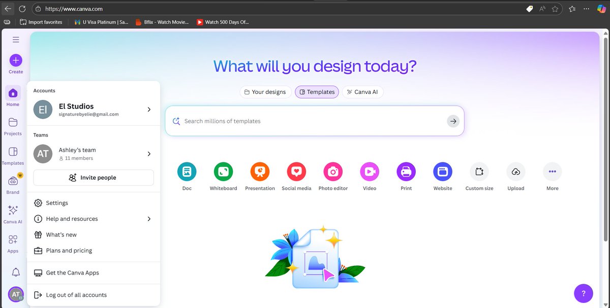Click the Search millions of templates field
This screenshot has height=308, width=610.
click(314, 121)
